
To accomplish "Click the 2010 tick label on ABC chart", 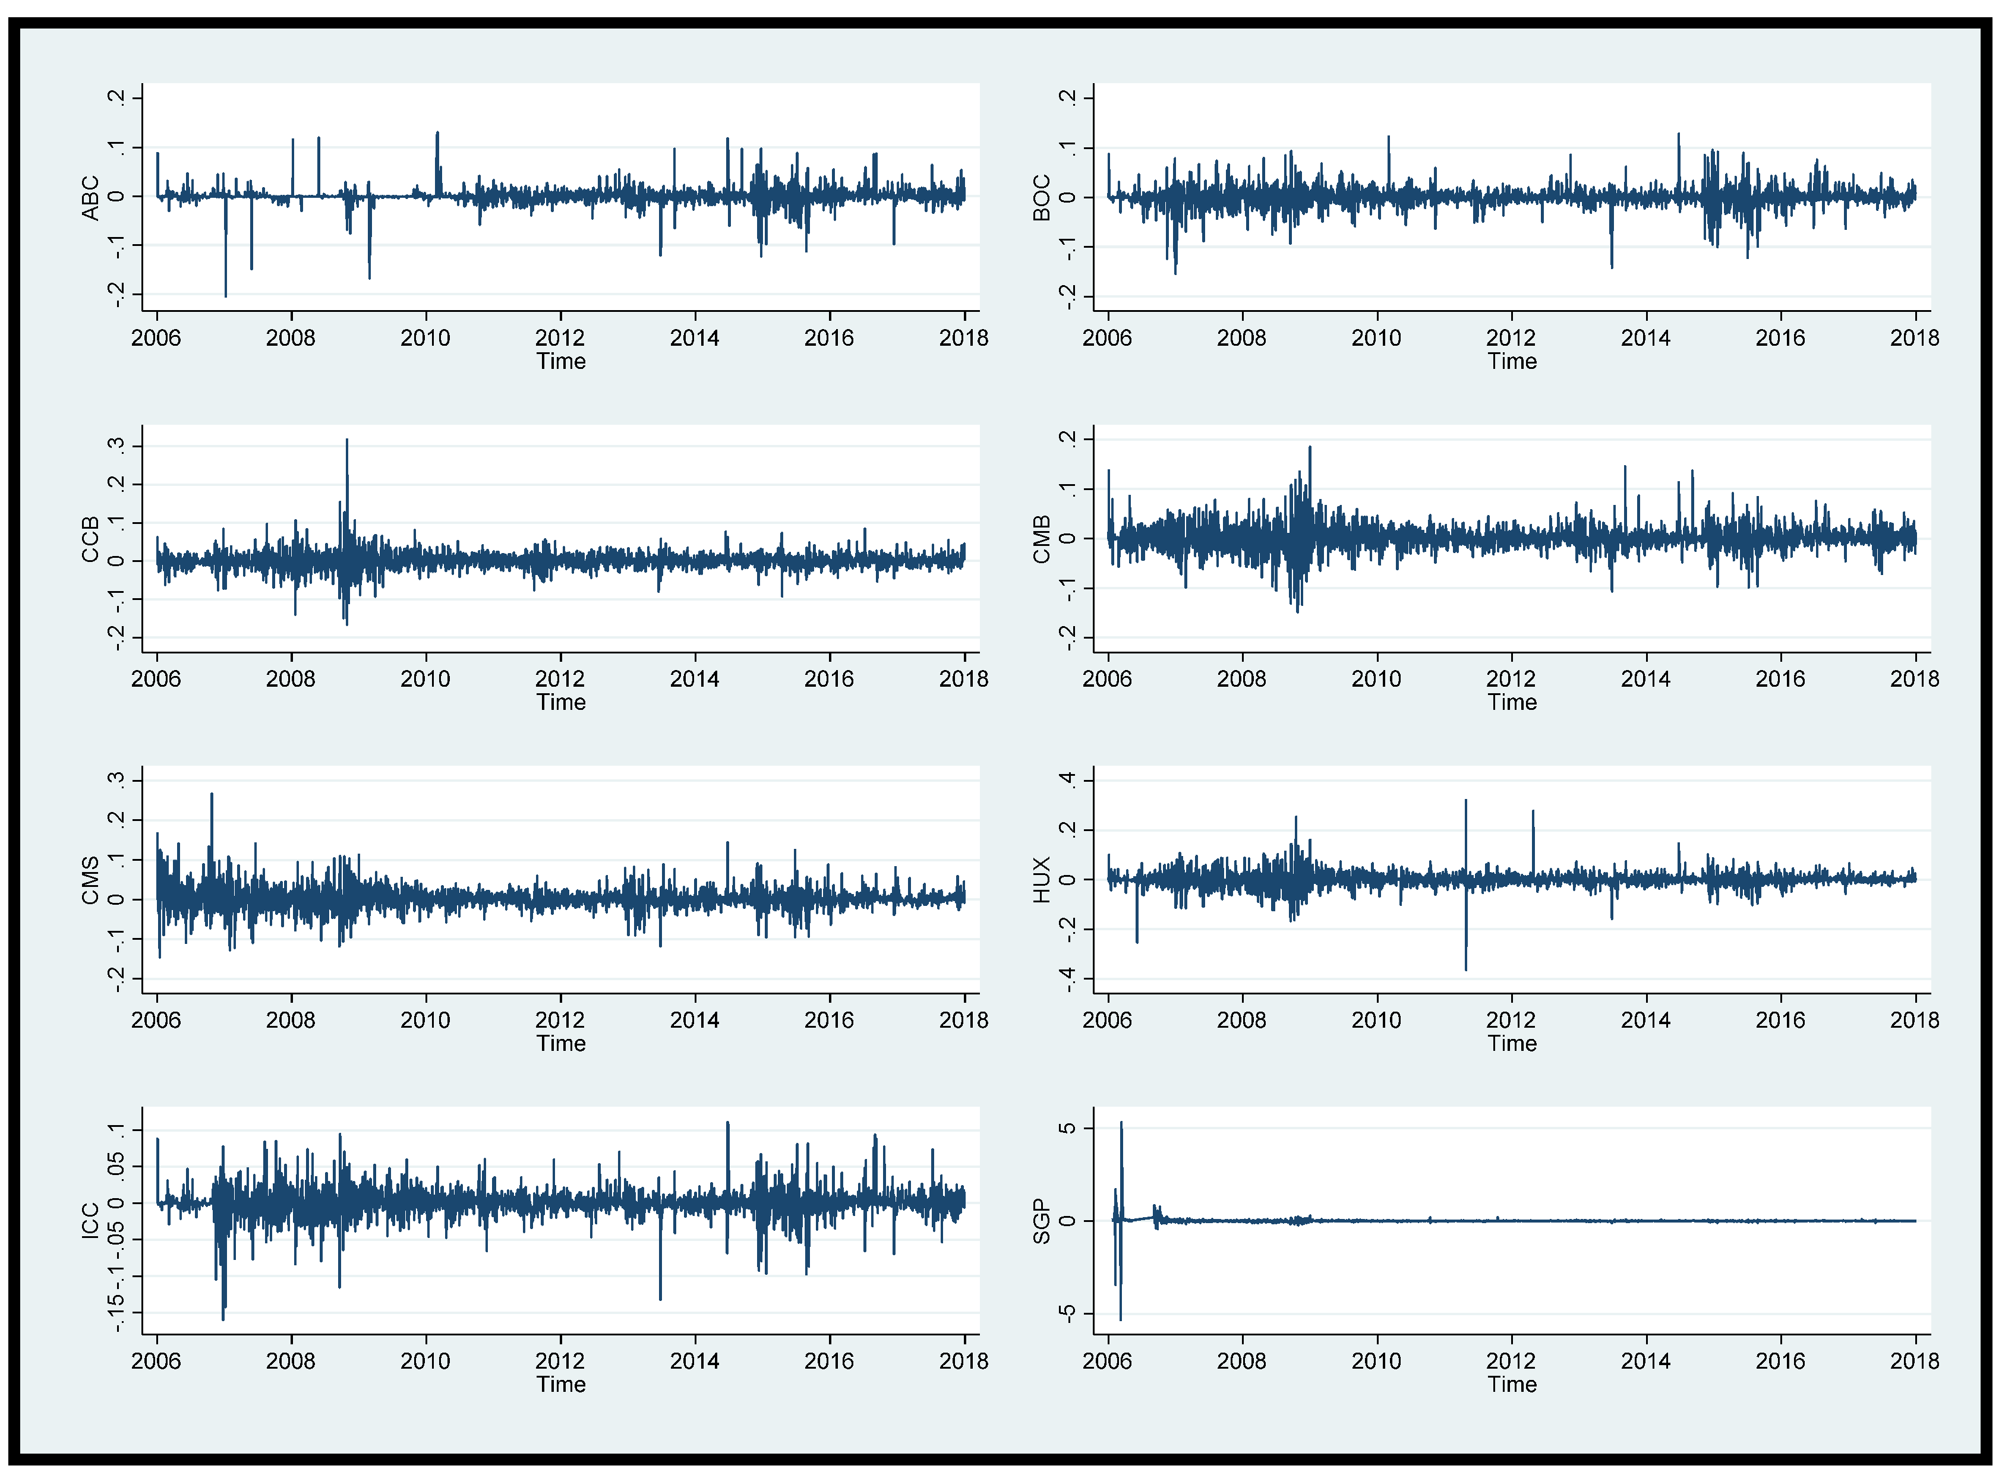I will [x=425, y=339].
